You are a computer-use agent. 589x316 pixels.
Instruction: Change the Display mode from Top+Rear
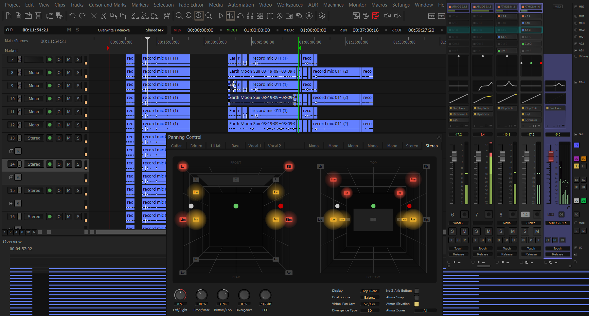[x=370, y=291]
